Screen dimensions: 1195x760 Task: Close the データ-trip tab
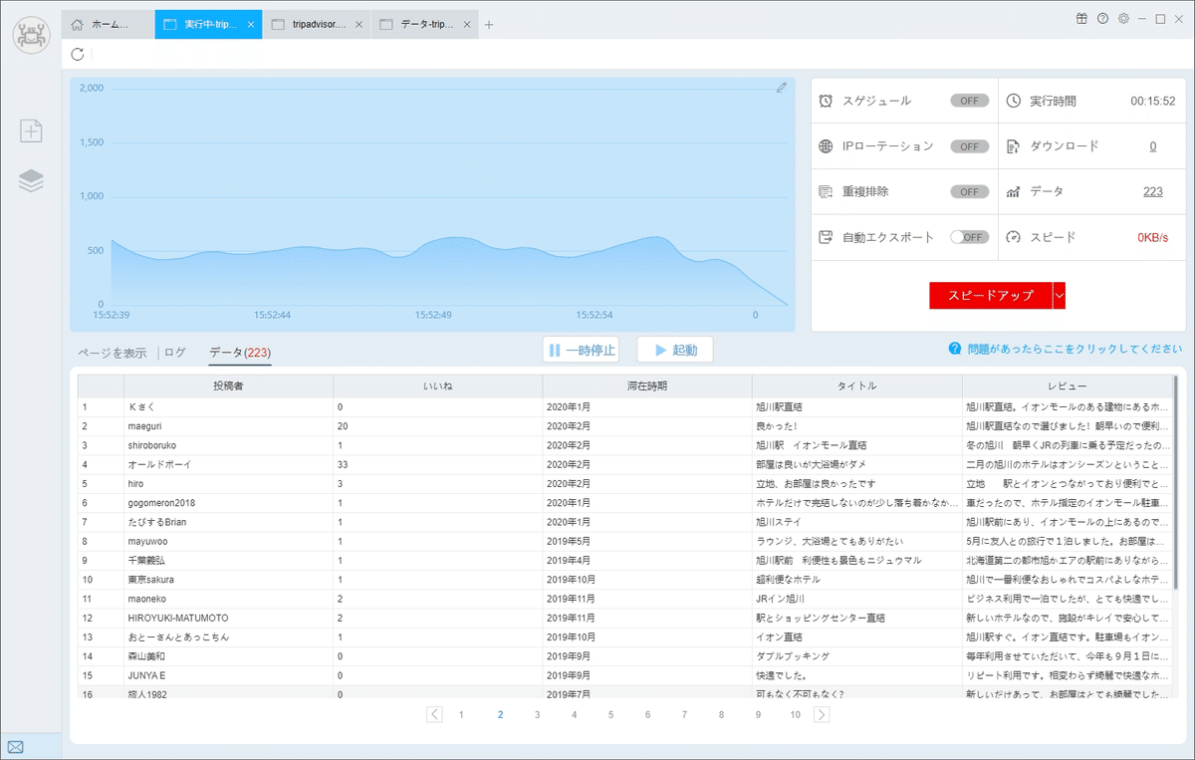[x=466, y=24]
